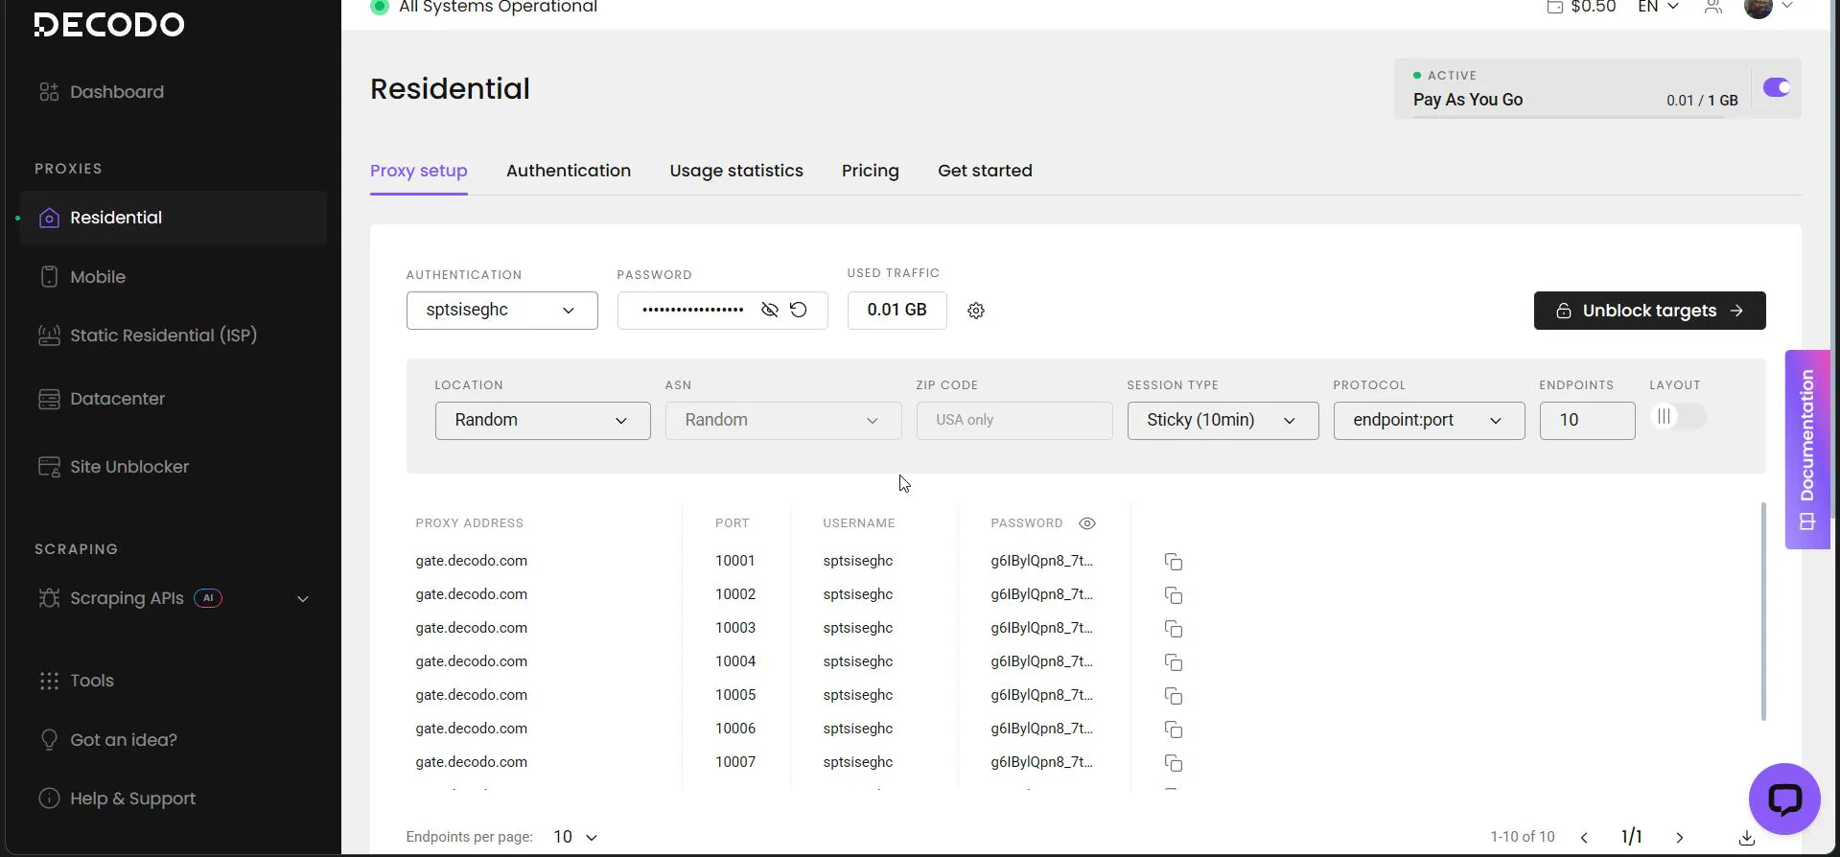Open the wallet balance $0.50

point(1581,8)
